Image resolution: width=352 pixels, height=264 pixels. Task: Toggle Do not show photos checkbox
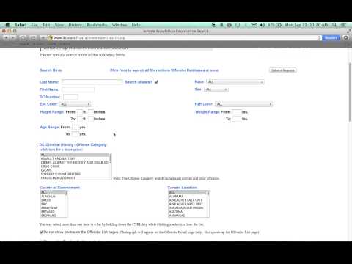click(42, 232)
